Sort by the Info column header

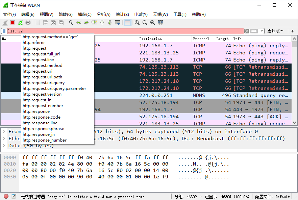pos(262,39)
